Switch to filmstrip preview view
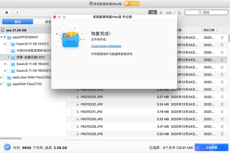Screen dimensions: 230x153 coord(169,13)
